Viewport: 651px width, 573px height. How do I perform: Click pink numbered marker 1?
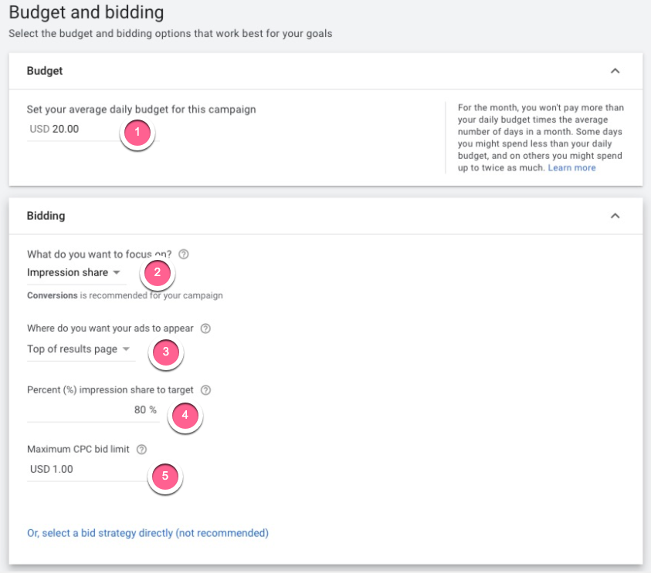137,133
